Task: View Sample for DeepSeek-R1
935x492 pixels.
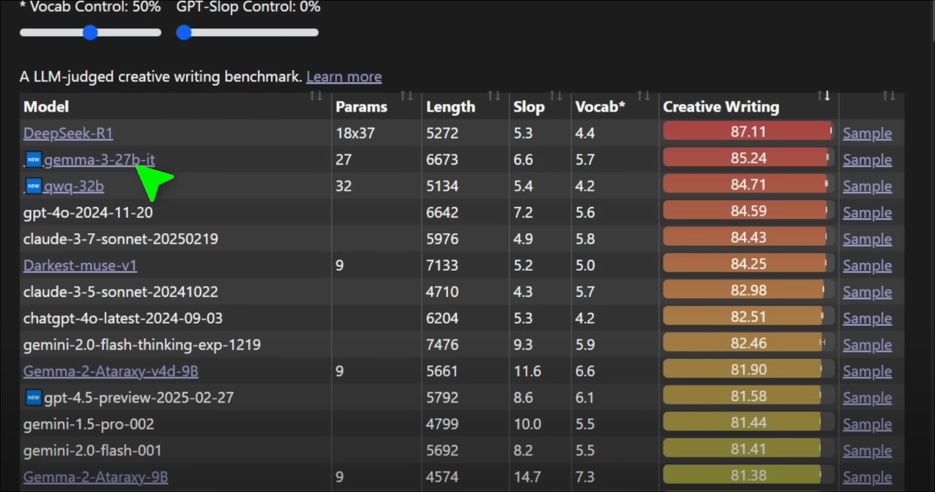Action: (x=867, y=133)
